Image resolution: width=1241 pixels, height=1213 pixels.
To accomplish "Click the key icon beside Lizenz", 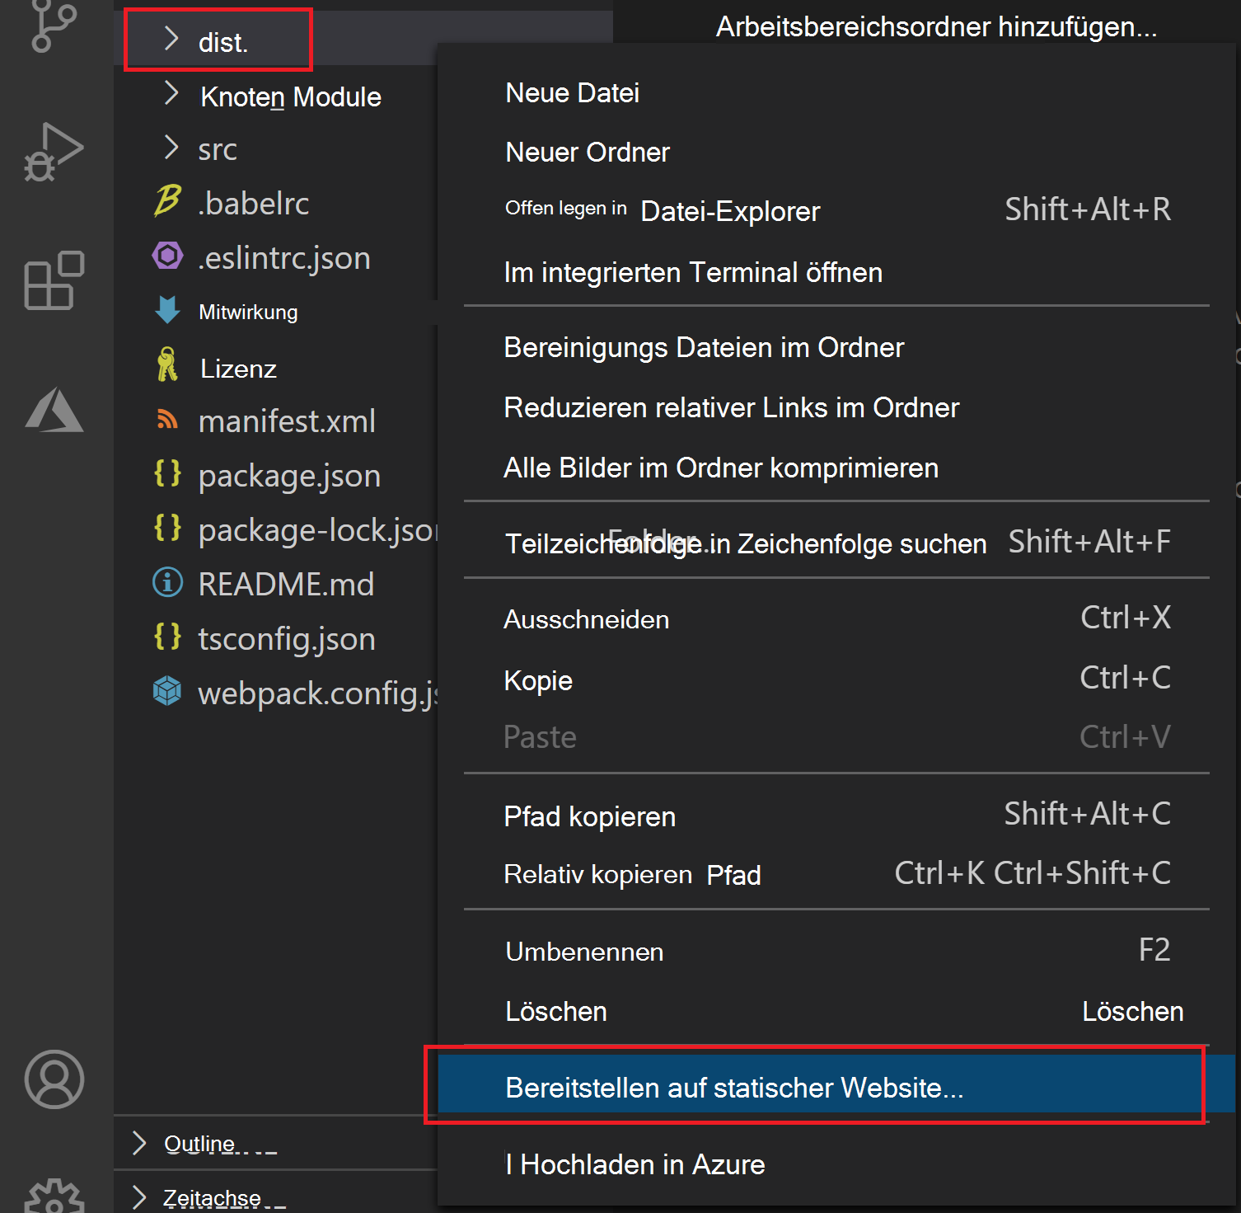I will coord(167,364).
